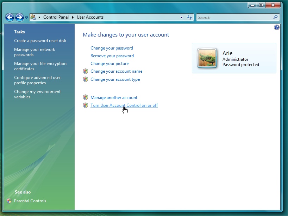This screenshot has width=288, height=216.
Task: Select Control Panel in the breadcrumb path
Action: pos(56,17)
